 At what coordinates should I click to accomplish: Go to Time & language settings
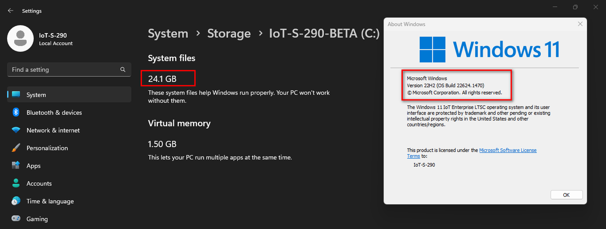tap(50, 201)
